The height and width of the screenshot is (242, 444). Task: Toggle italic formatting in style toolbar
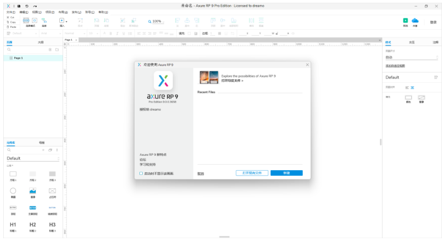point(117,33)
